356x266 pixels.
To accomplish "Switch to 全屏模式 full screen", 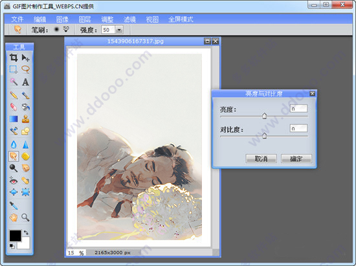I will 181,19.
